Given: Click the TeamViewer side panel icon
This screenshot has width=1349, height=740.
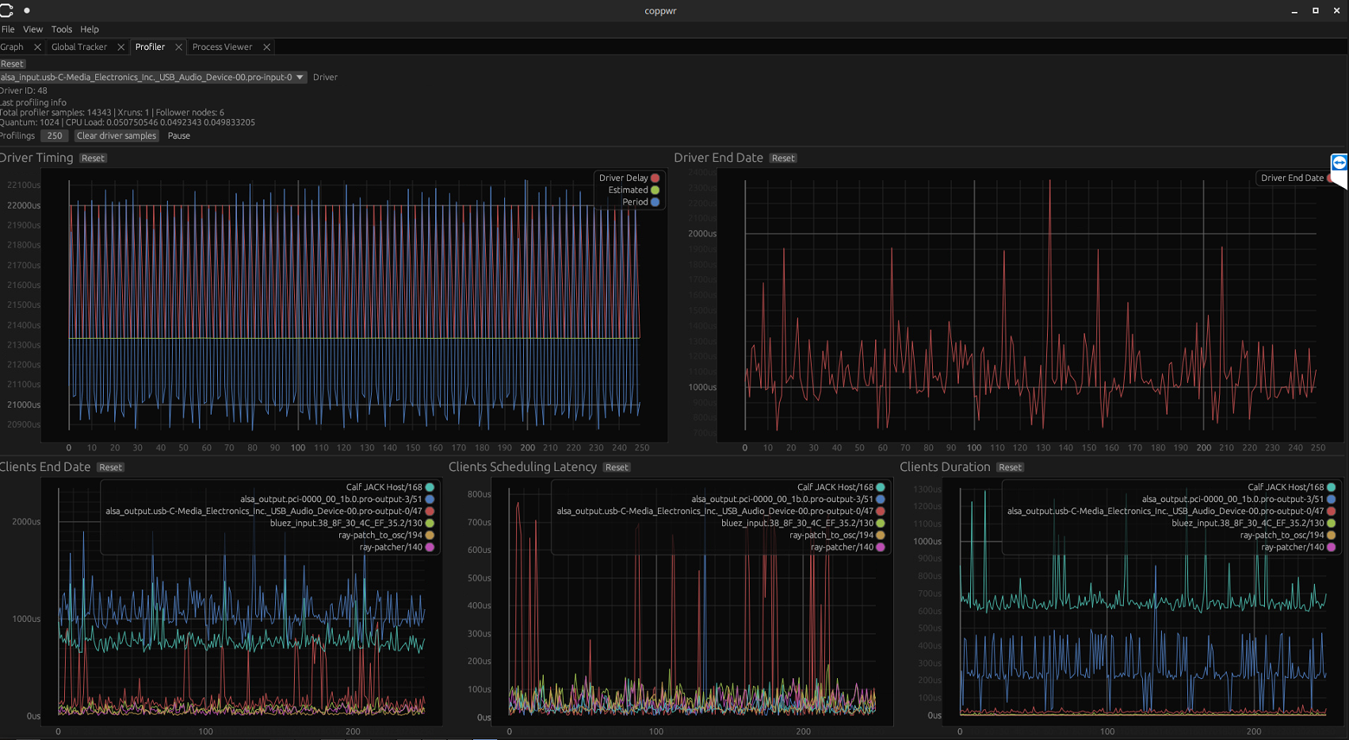Looking at the screenshot, I should (1339, 163).
